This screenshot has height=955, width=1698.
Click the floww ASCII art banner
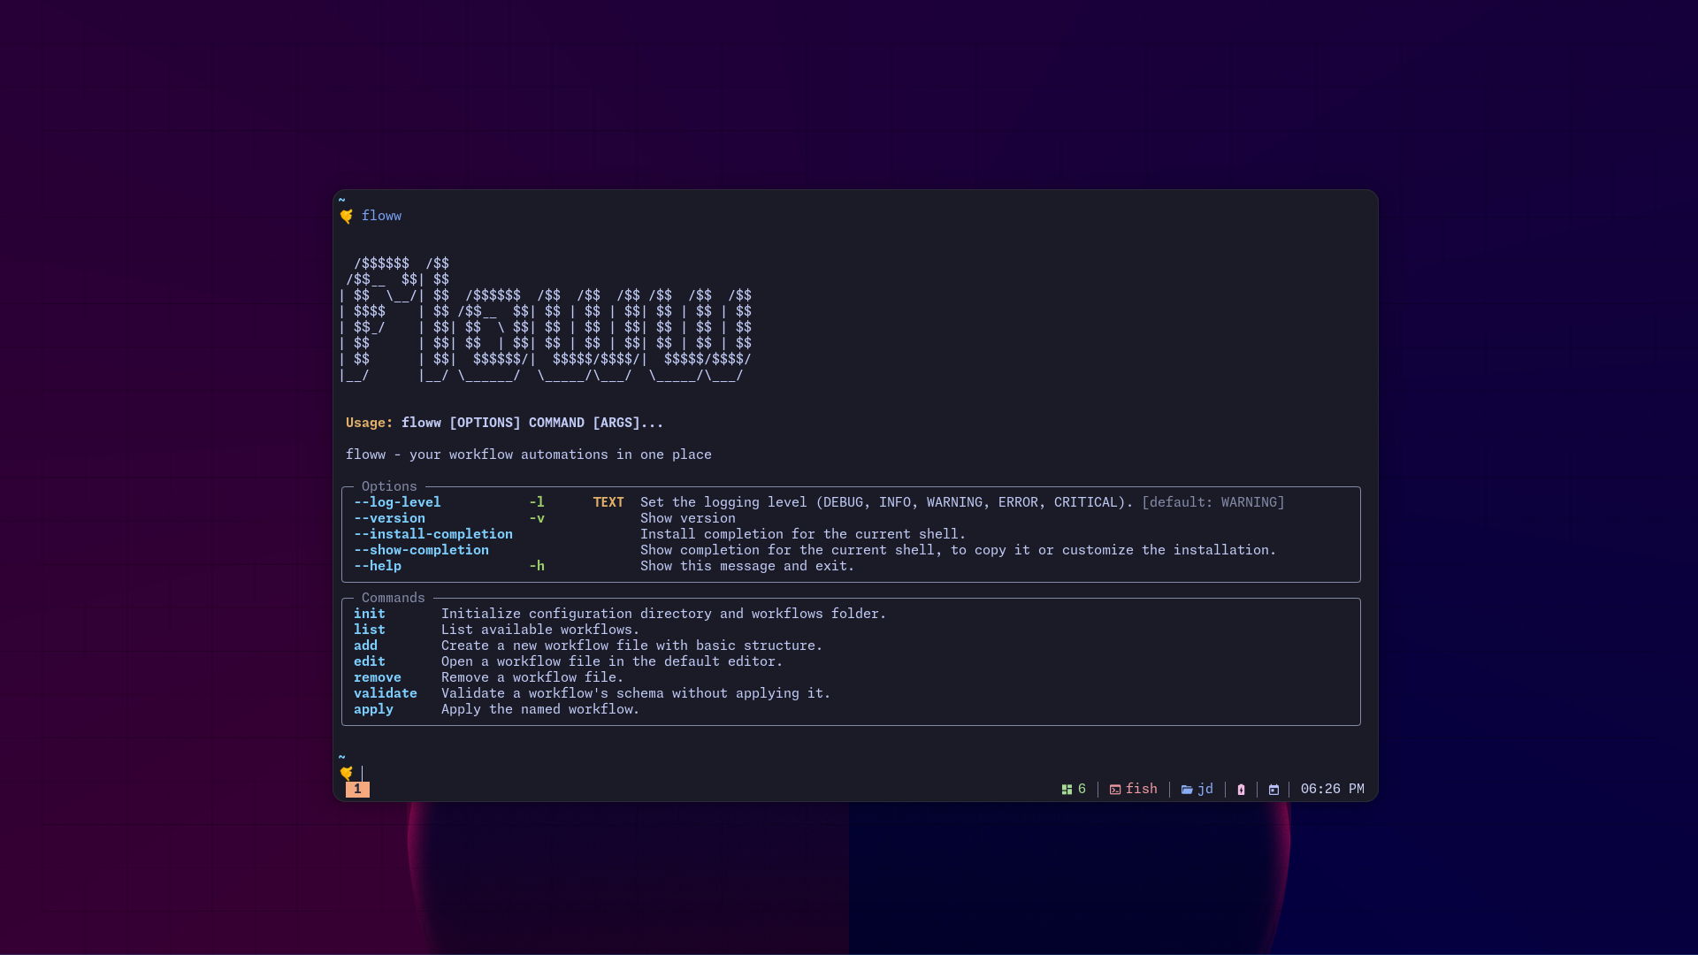[546, 319]
